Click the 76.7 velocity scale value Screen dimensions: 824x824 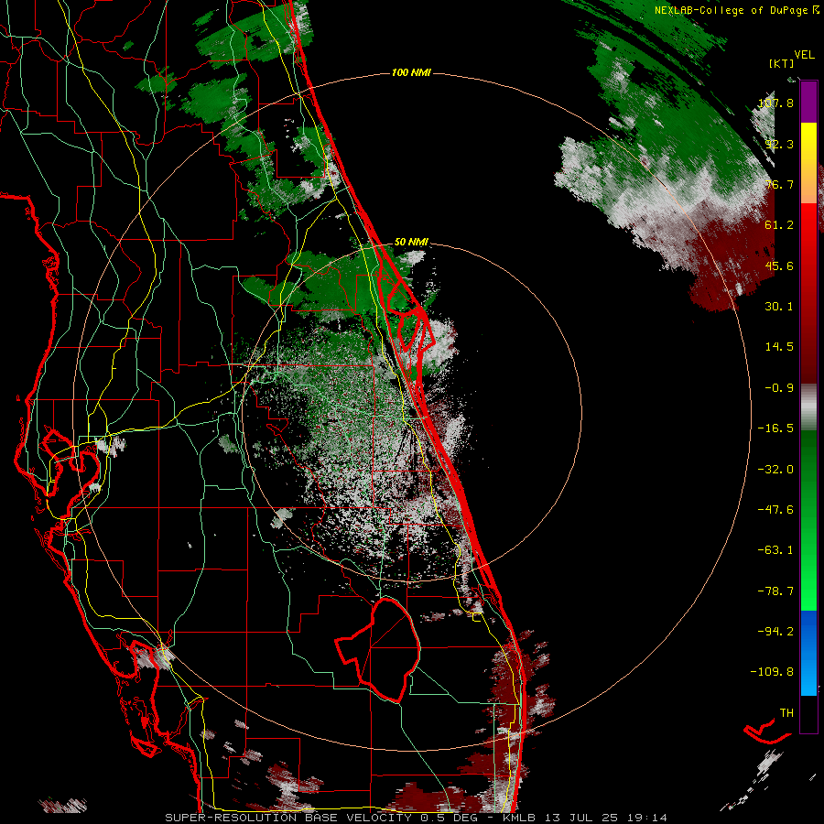pyautogui.click(x=779, y=184)
